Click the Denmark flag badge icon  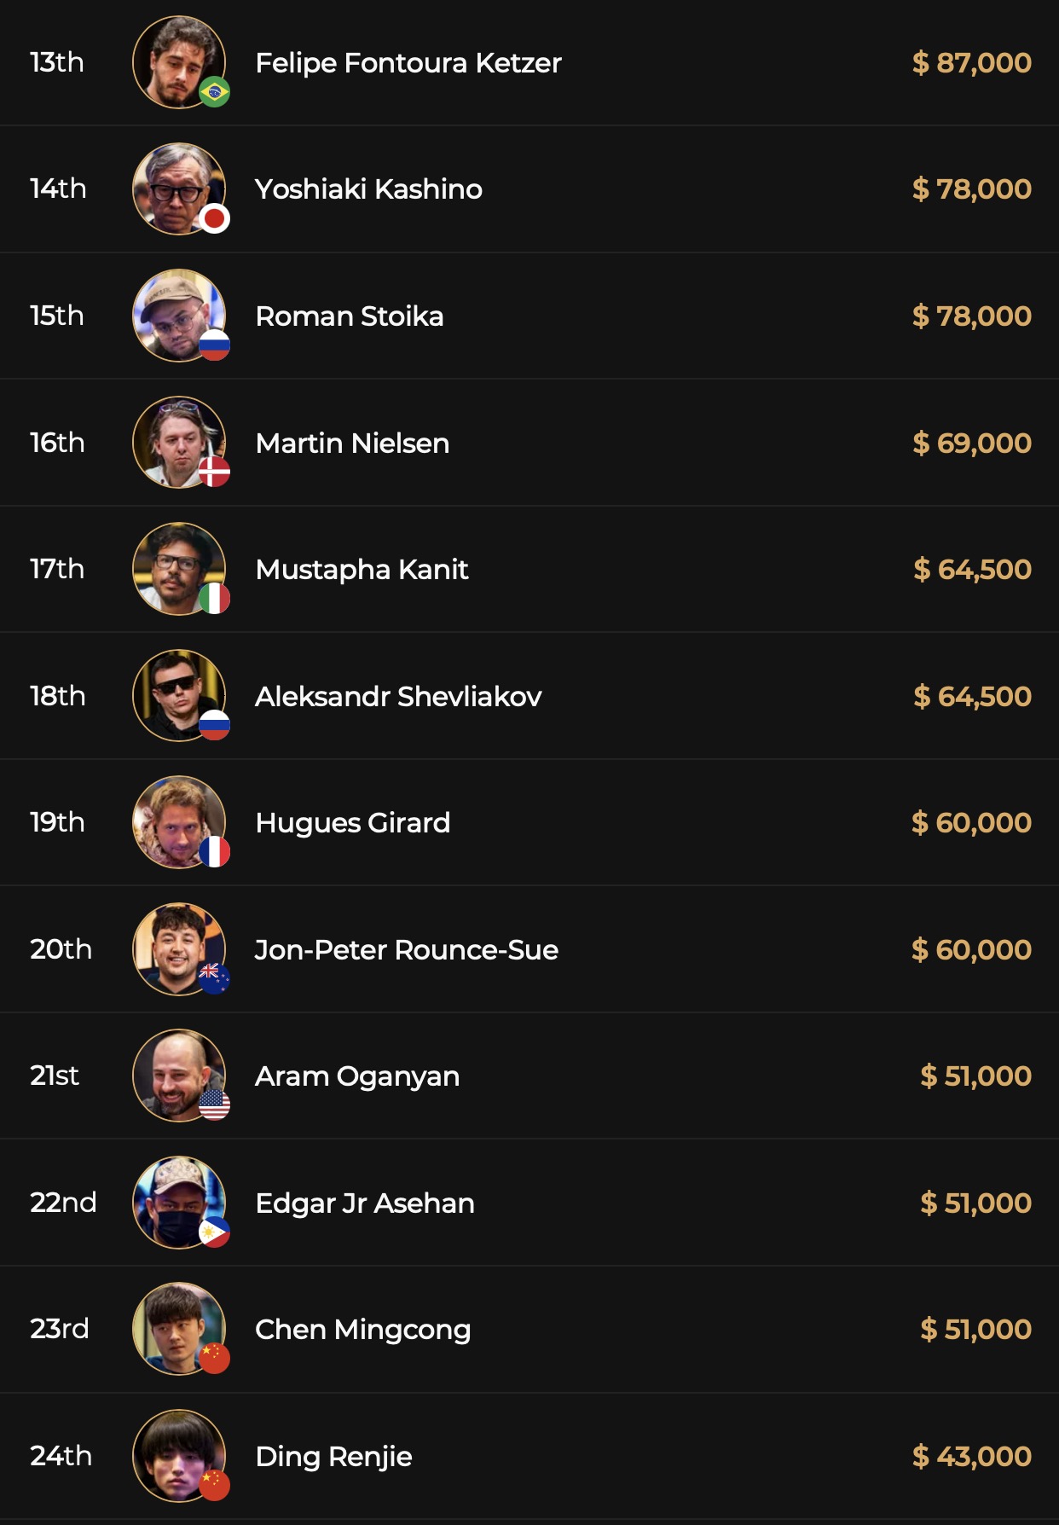tap(214, 472)
